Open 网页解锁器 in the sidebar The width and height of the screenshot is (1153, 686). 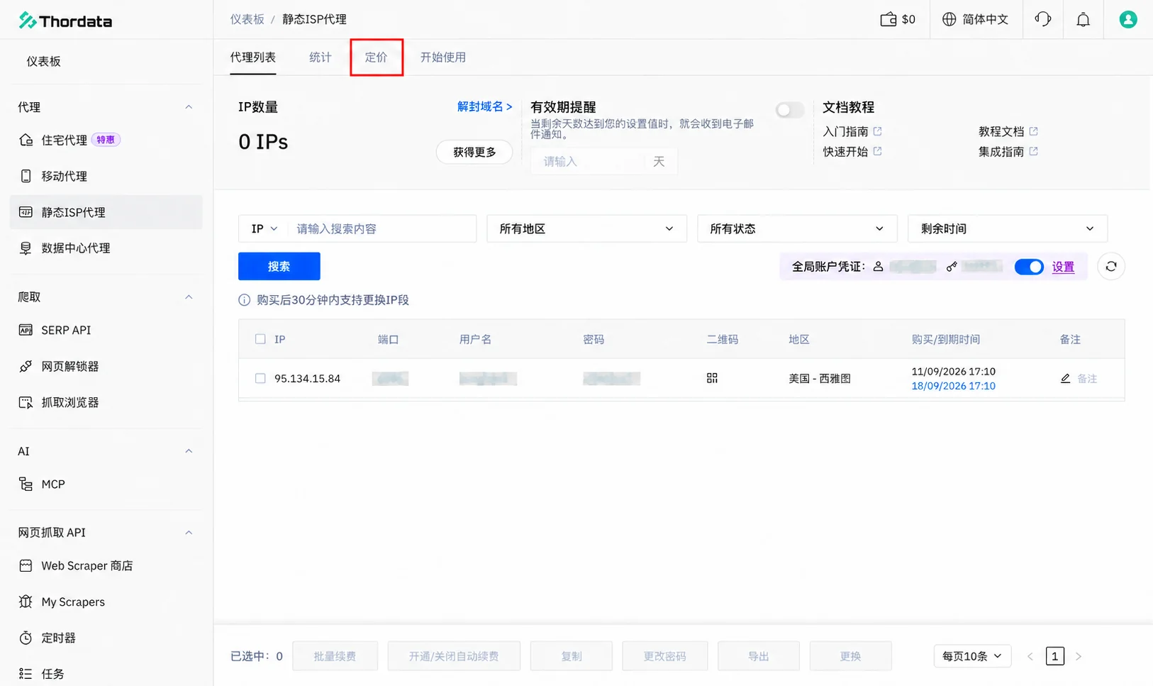tap(106, 366)
